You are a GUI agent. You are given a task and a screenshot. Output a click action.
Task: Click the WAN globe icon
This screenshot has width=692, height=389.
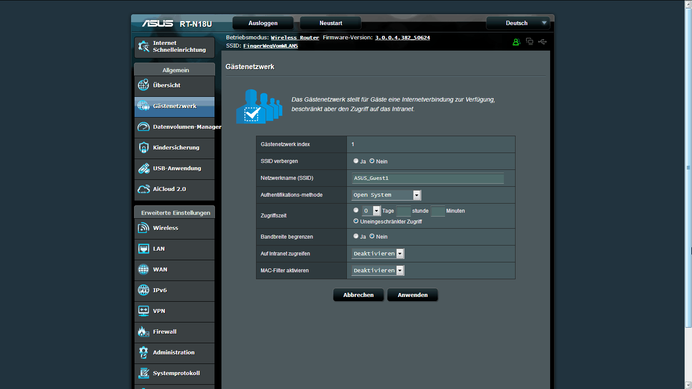pos(144,269)
